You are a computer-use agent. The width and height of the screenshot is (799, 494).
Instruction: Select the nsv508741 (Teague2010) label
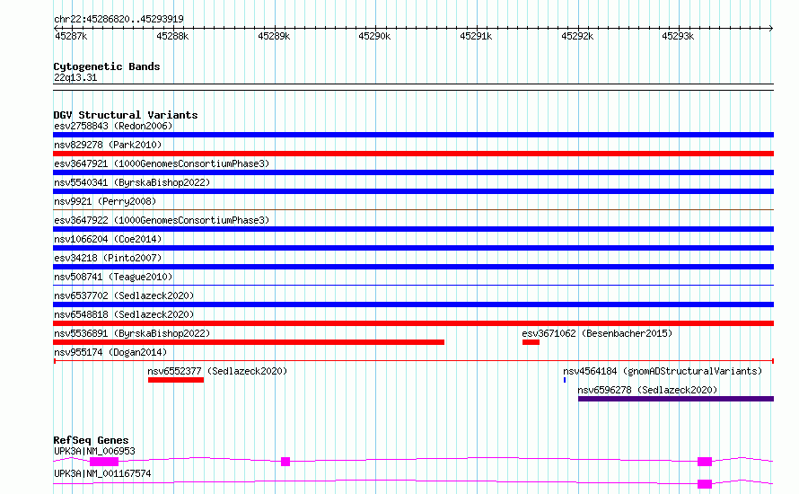point(113,277)
